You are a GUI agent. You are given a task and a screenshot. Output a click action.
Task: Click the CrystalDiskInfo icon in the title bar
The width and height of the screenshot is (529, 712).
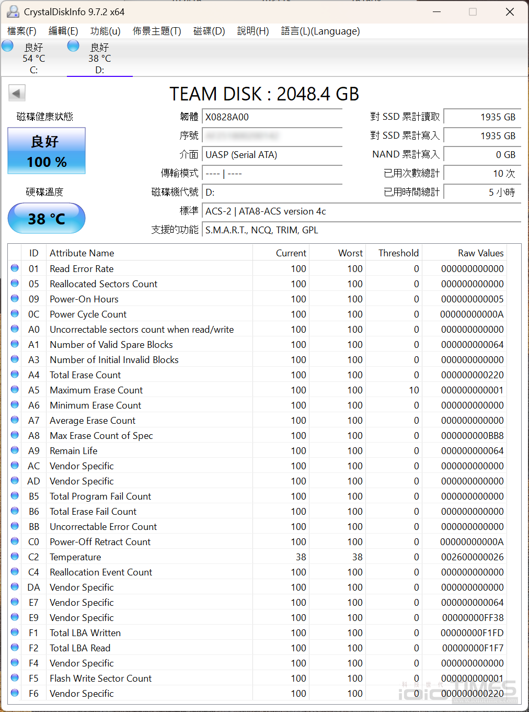pyautogui.click(x=13, y=11)
